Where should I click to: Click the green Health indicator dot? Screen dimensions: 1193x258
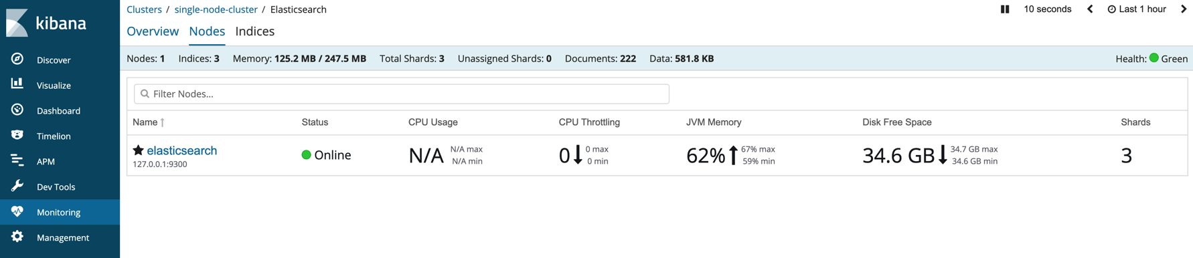point(1154,58)
